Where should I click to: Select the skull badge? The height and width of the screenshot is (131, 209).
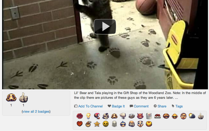click(x=106, y=116)
